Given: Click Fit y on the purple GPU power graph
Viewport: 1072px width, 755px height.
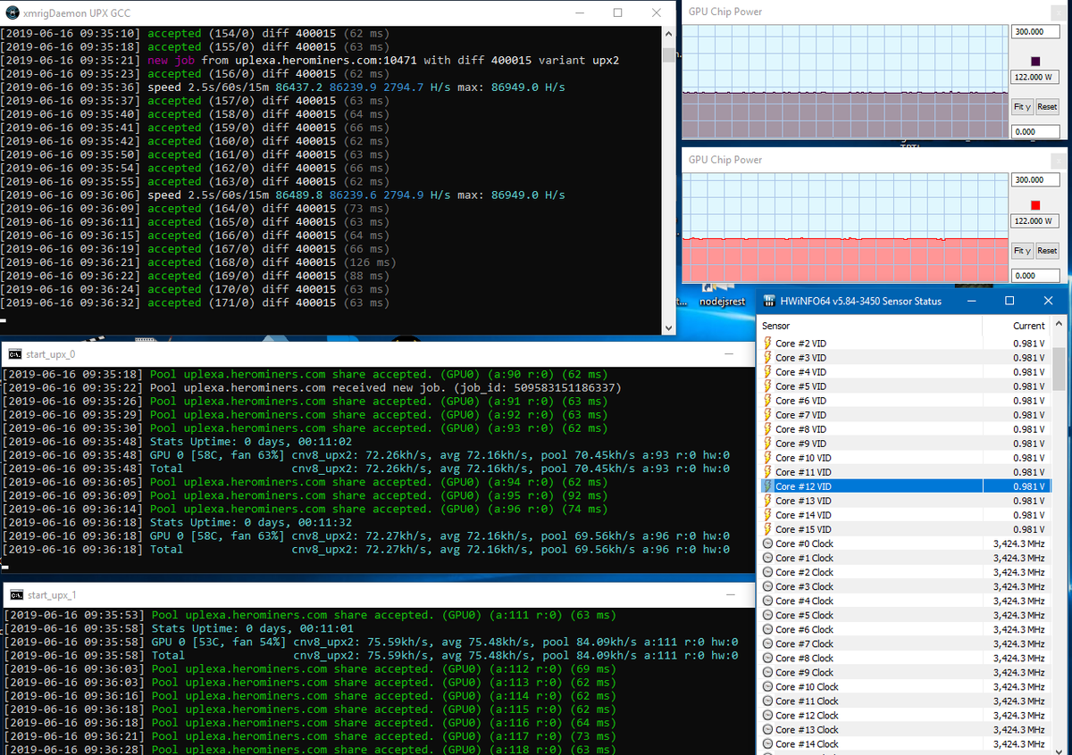Looking at the screenshot, I should pyautogui.click(x=1022, y=107).
